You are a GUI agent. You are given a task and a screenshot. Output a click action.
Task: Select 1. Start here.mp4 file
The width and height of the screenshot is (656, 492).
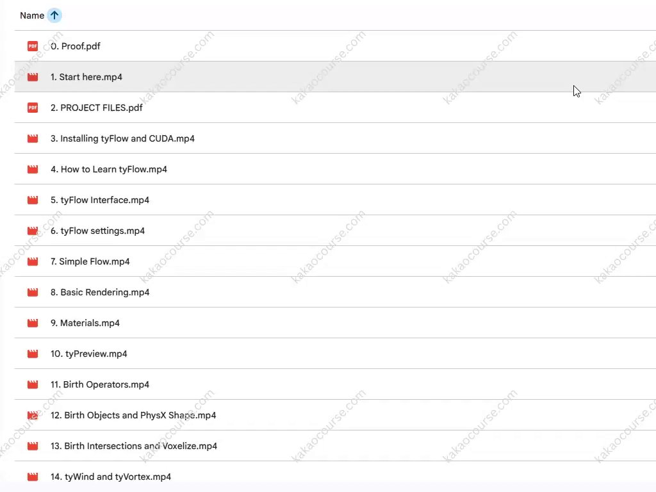point(86,77)
